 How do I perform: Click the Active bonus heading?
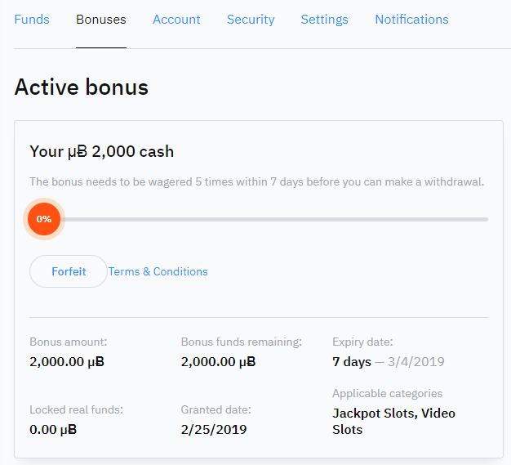tap(82, 87)
